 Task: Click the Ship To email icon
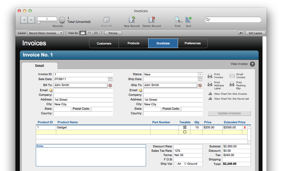(x=141, y=90)
